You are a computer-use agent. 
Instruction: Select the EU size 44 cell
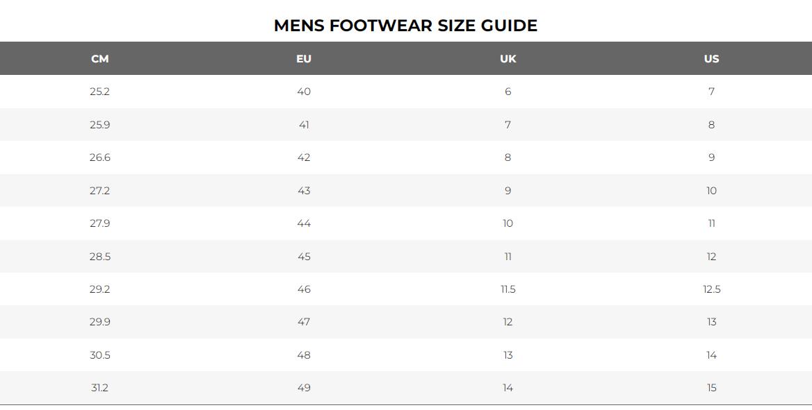[304, 223]
